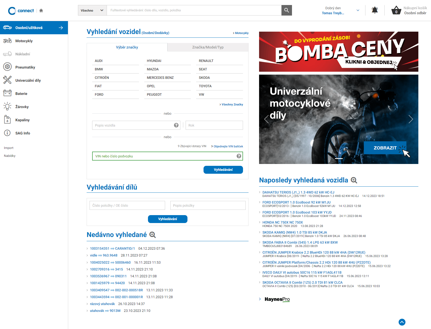
Task: Click the help icon in VIN field
Action: (x=239, y=156)
